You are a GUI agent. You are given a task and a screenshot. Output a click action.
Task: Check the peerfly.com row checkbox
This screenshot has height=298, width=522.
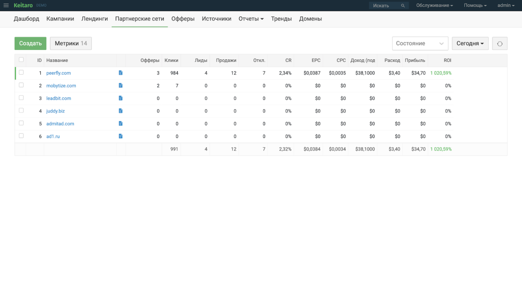click(21, 73)
